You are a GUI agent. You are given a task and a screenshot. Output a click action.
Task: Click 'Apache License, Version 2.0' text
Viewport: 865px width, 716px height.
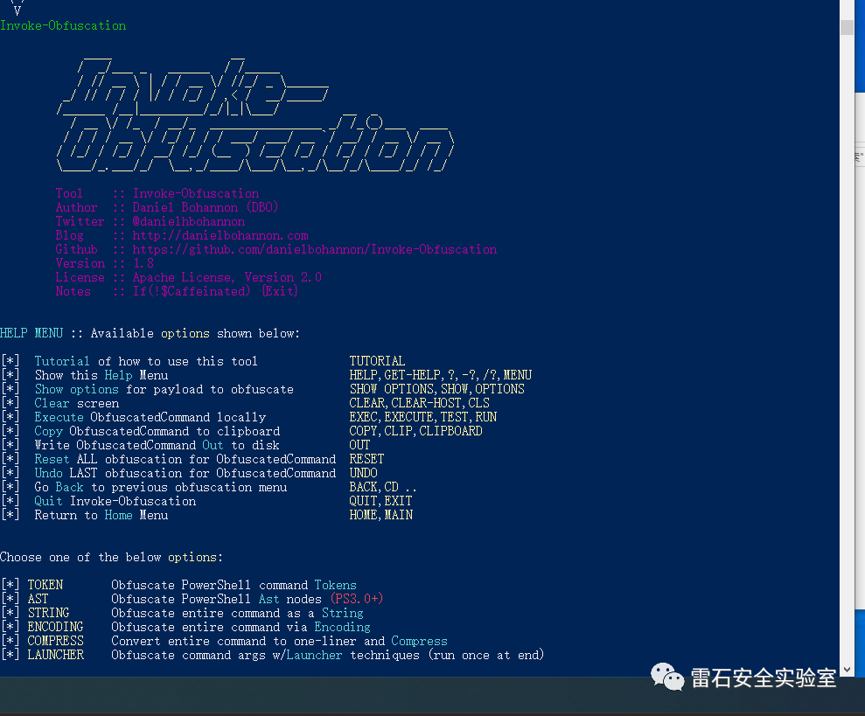[227, 277]
